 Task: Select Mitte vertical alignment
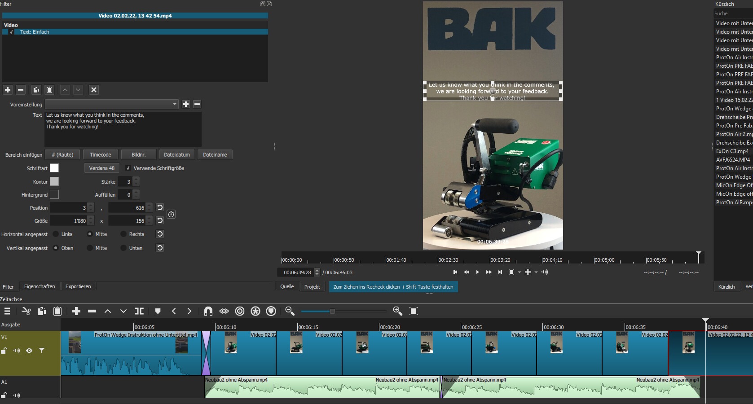[x=90, y=248]
